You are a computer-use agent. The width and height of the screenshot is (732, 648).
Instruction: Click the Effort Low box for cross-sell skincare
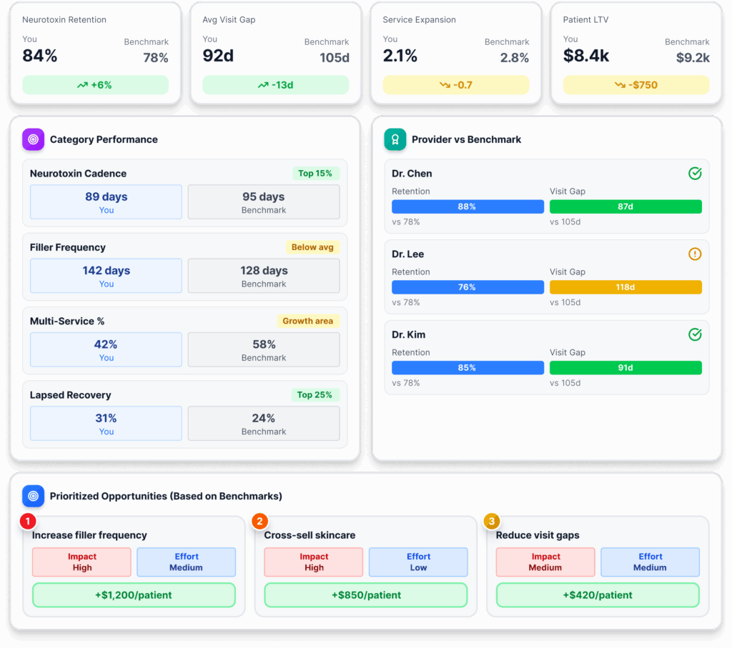coord(418,562)
